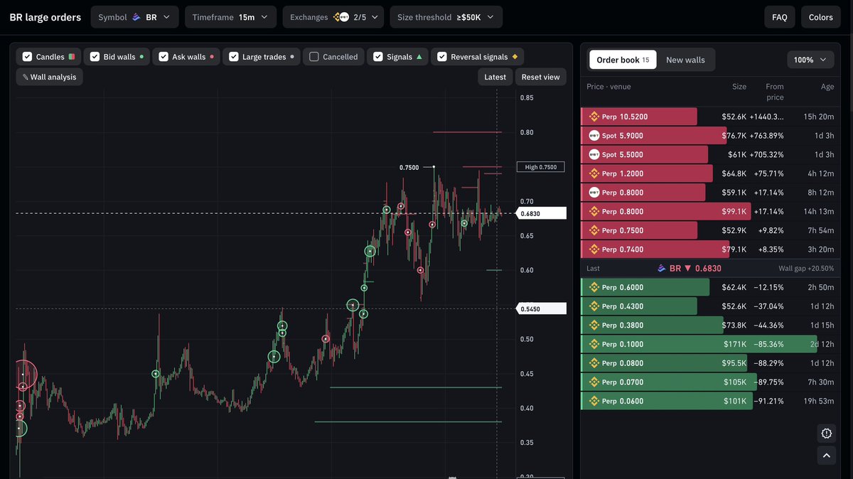Enable the Cancelled checkbox

[x=314, y=57]
